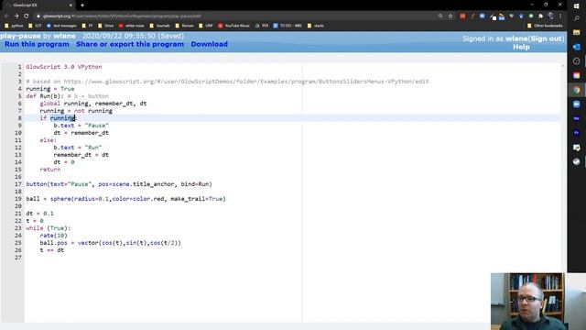Click the 't += dt' line
This screenshot has width=586, height=330.
(x=52, y=250)
